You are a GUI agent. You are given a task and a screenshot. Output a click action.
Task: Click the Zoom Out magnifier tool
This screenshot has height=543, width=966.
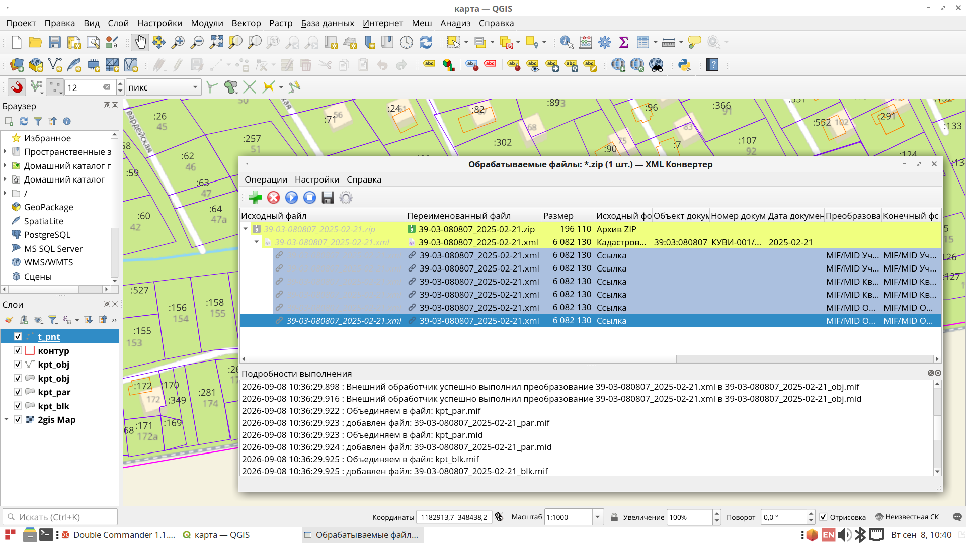tap(197, 42)
